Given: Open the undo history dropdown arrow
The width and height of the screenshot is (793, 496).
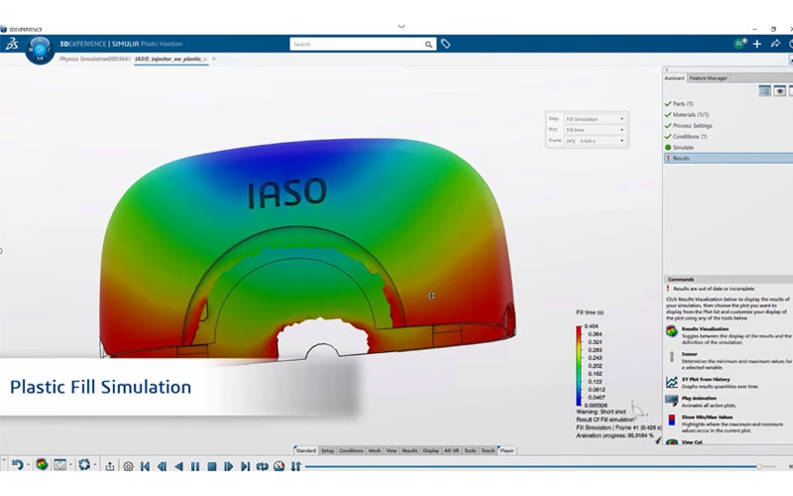Looking at the screenshot, I should click(29, 464).
